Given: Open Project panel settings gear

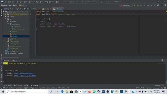Looking at the screenshot, I should coord(25,9).
